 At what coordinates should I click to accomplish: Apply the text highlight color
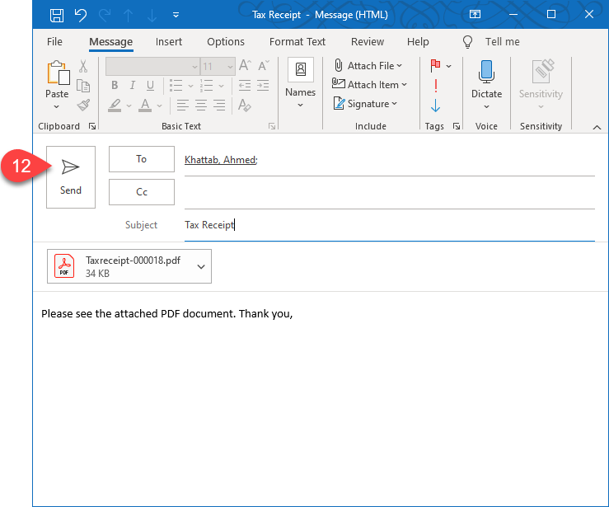[x=115, y=106]
